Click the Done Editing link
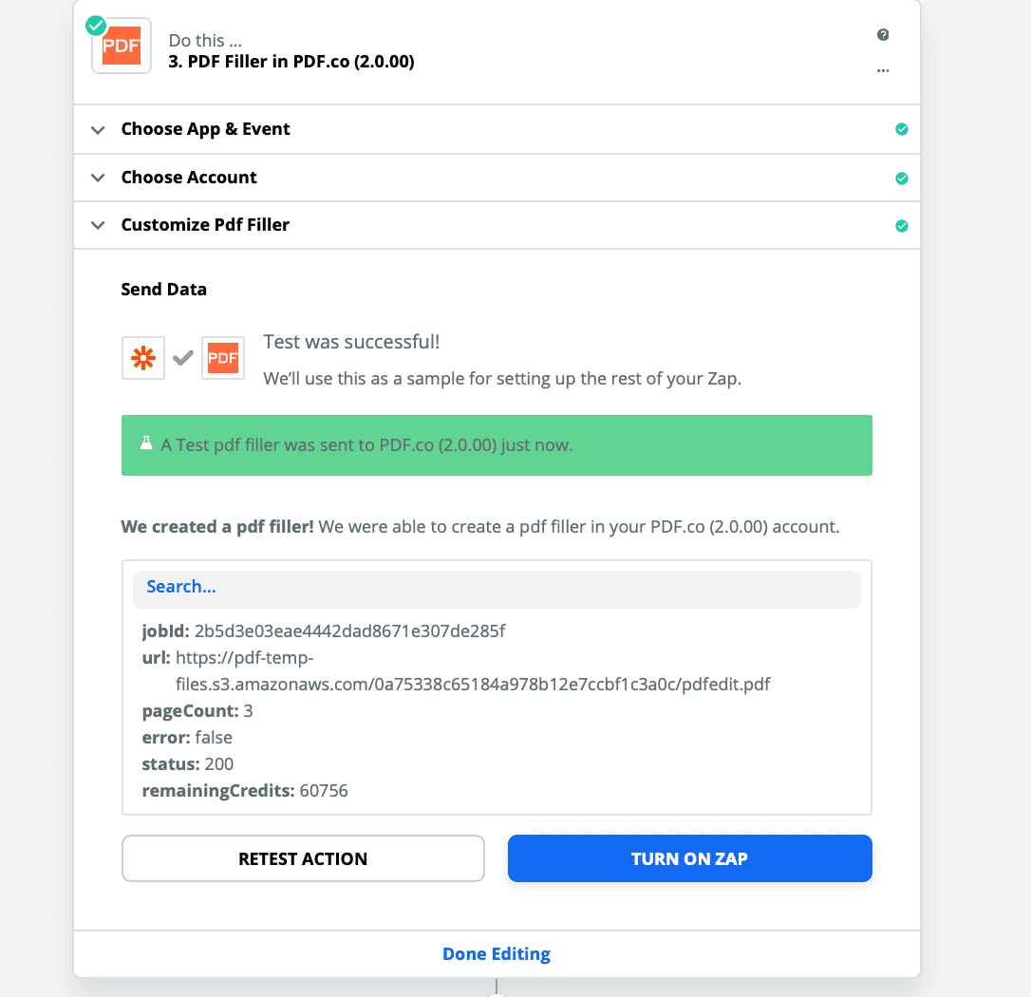Viewport: 1031px width, 997px height. pyautogui.click(x=497, y=954)
